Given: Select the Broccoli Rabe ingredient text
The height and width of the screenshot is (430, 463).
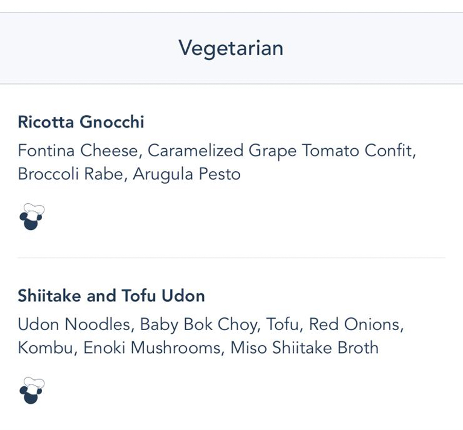Looking at the screenshot, I should coord(70,174).
